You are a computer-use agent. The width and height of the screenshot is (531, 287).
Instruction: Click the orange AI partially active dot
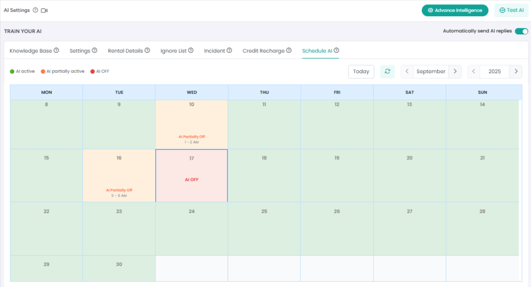click(x=43, y=72)
